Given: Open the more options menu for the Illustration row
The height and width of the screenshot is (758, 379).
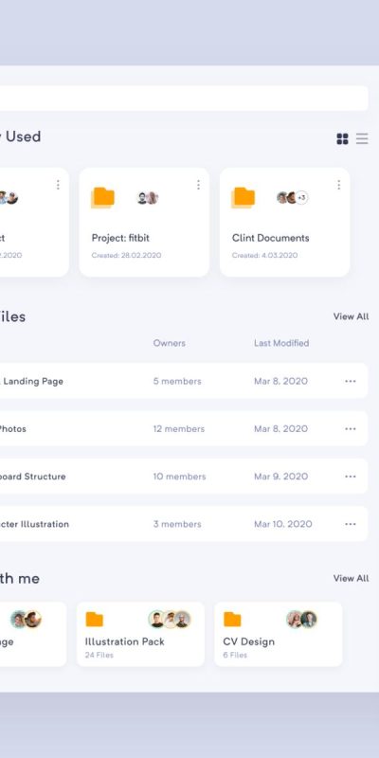Looking at the screenshot, I should click(x=351, y=524).
